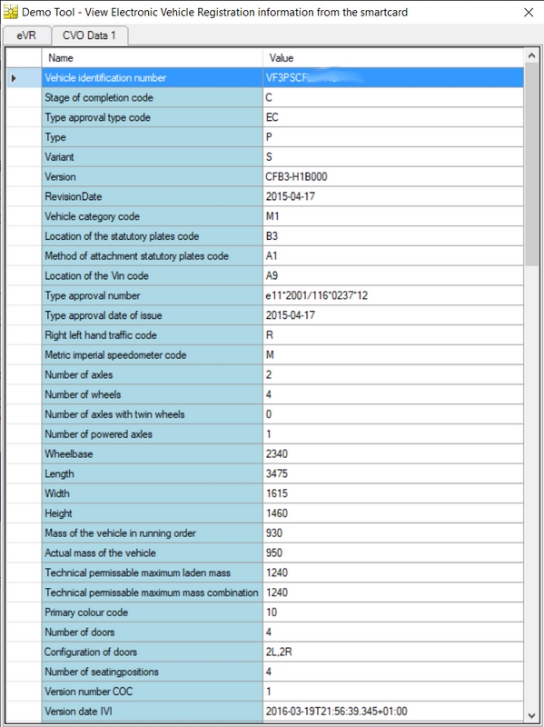Image resolution: width=544 pixels, height=727 pixels.
Task: Click the Number of wheels cell
Action: pyautogui.click(x=153, y=394)
